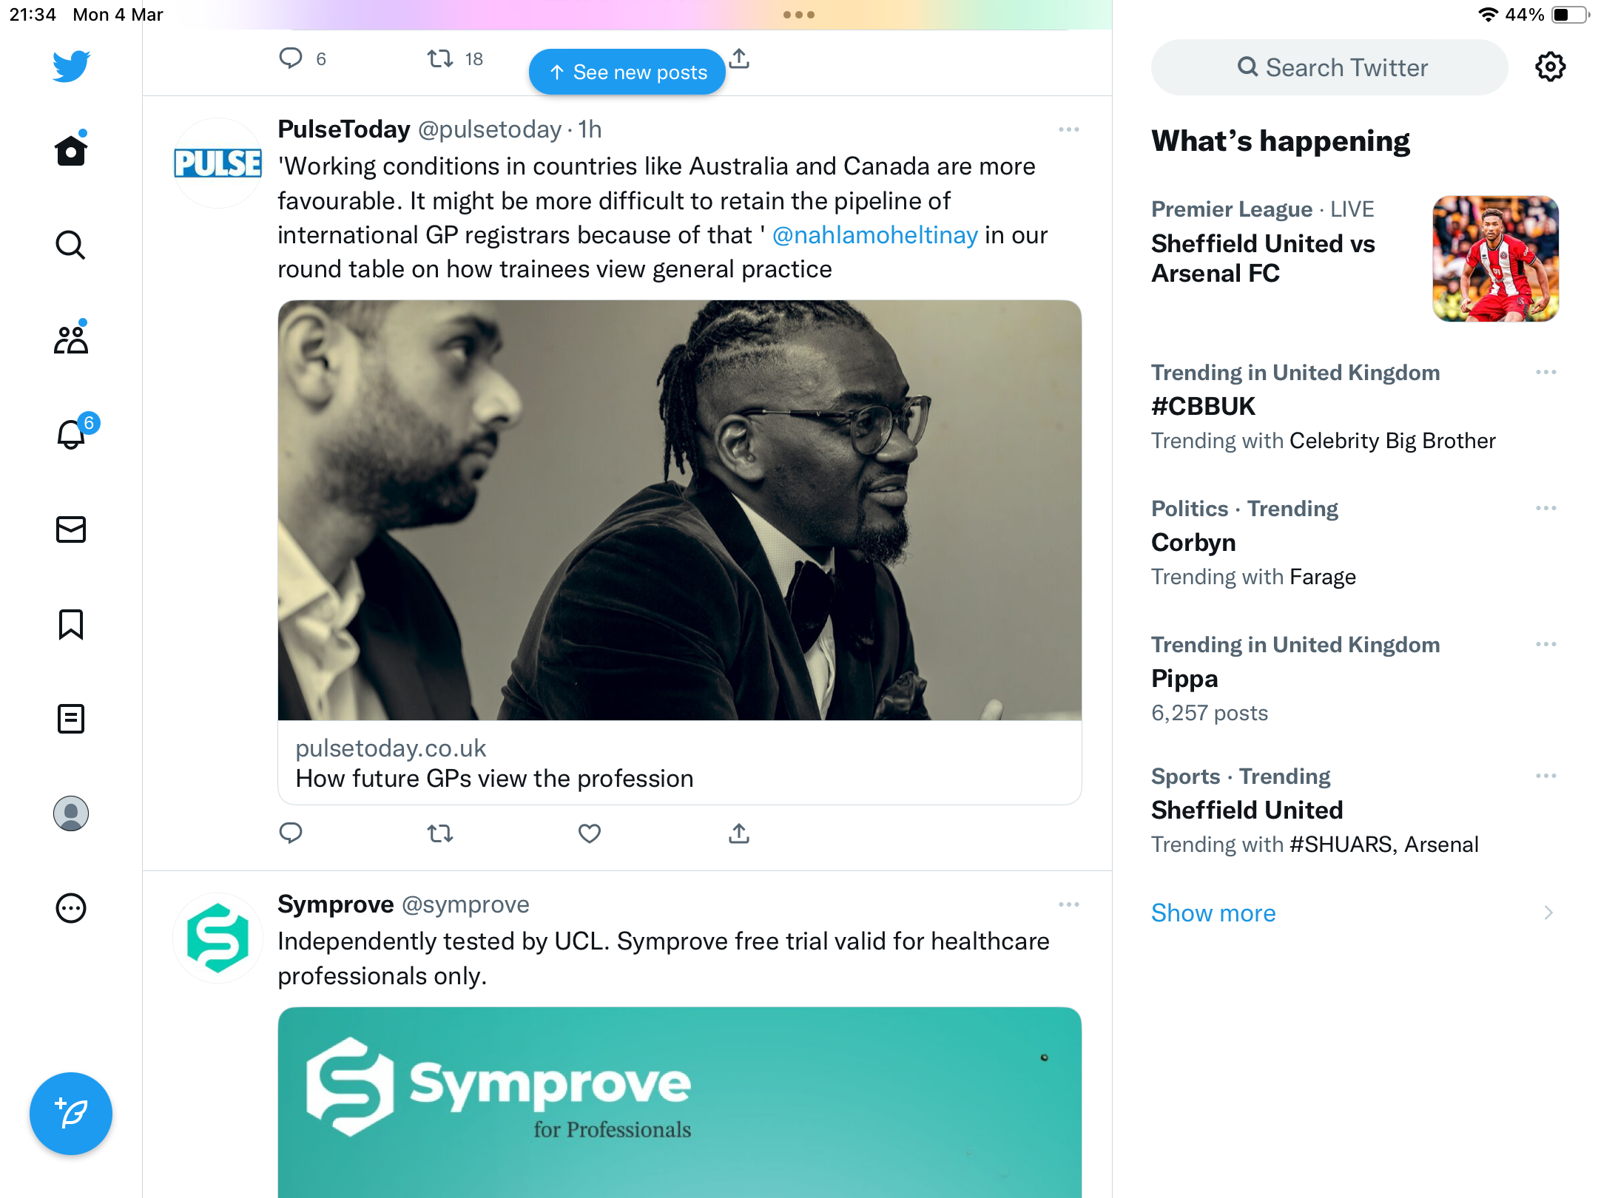This screenshot has width=1598, height=1198.
Task: Open more options on PulseToday post
Action: click(x=1069, y=129)
